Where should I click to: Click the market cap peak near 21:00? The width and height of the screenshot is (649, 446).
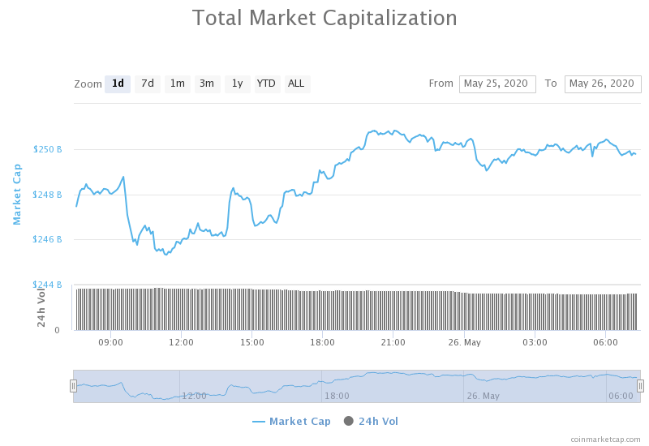(374, 131)
